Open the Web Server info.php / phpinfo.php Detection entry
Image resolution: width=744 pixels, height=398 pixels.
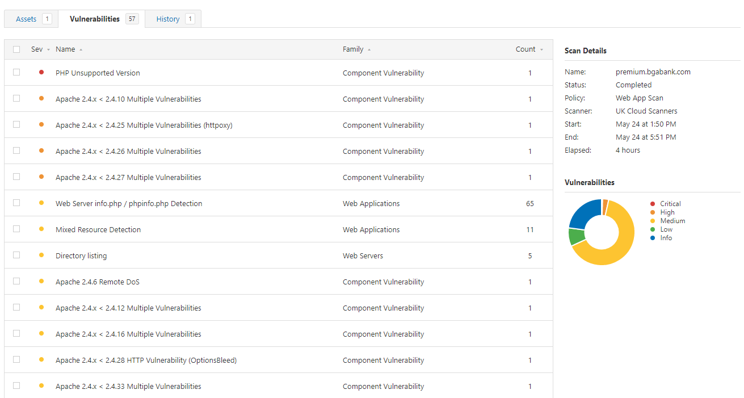(x=129, y=203)
